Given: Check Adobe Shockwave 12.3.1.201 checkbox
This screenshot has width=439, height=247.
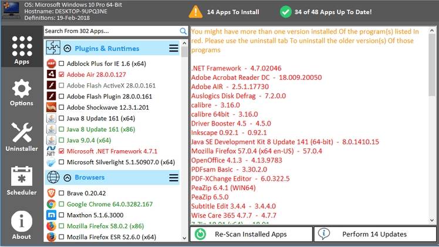Looking at the screenshot, I should tap(61, 107).
